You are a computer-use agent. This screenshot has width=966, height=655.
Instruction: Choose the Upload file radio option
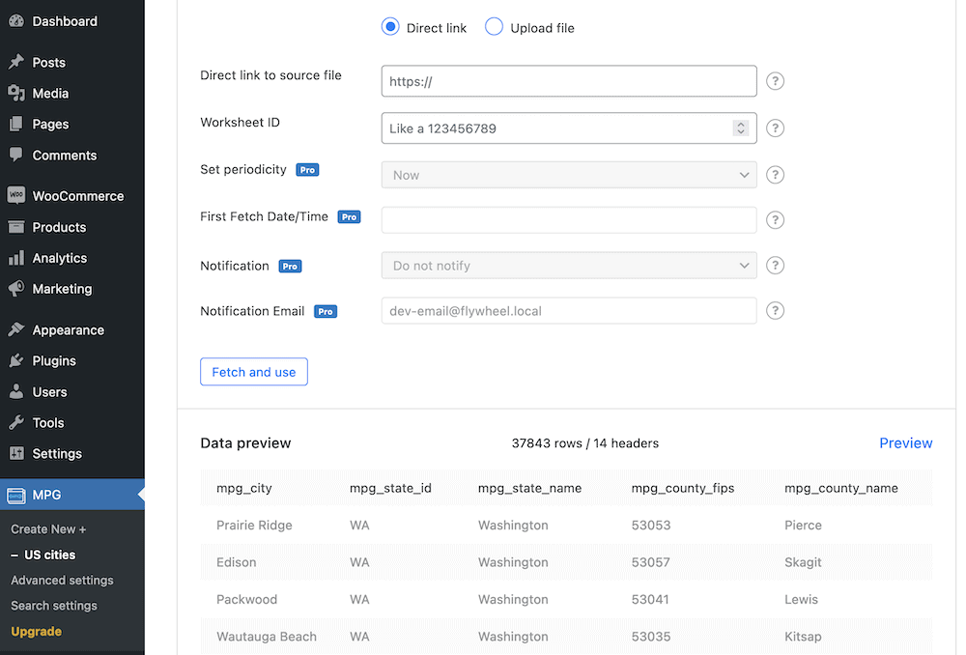pyautogui.click(x=494, y=27)
